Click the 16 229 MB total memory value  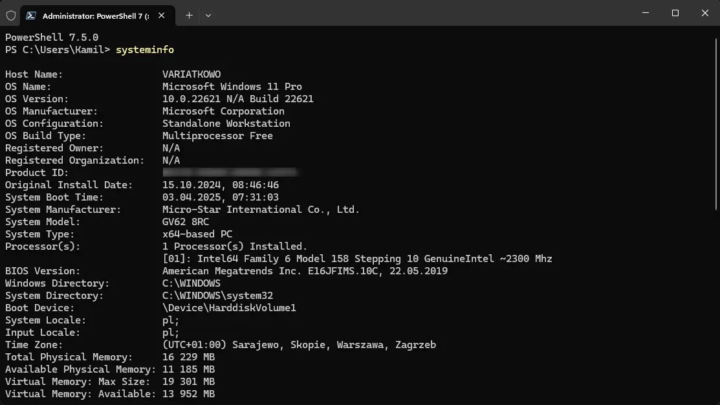pos(188,357)
